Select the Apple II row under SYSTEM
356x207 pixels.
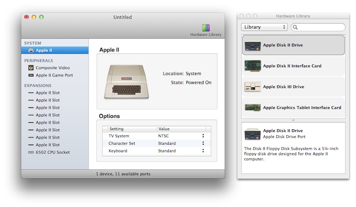(x=55, y=50)
